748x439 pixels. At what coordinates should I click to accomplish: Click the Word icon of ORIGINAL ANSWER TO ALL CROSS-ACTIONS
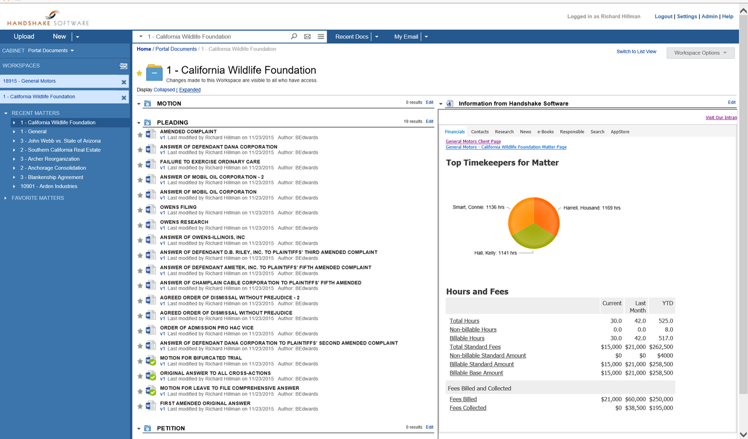tap(151, 376)
